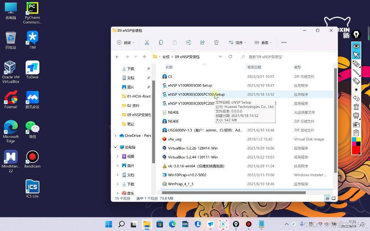
Task: Click the camera screenshot icon in annotation bar
Action: pyautogui.click(x=356, y=124)
